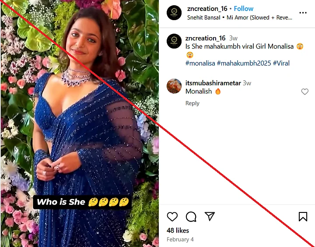Image resolution: width=315 pixels, height=247 pixels.
Task: Open the three-dot more options menu
Action: 303,13
